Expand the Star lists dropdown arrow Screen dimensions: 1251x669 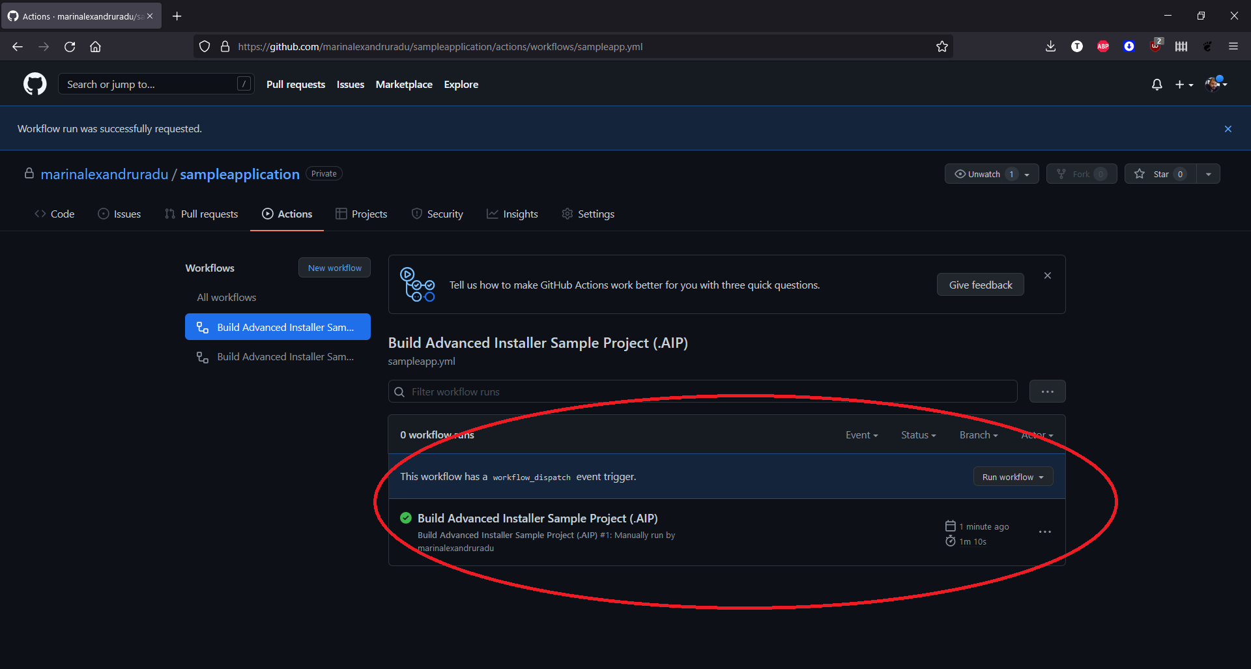point(1208,174)
